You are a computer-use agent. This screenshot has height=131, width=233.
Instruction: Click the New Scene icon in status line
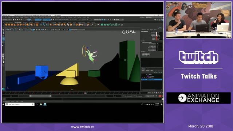coord(13,20)
